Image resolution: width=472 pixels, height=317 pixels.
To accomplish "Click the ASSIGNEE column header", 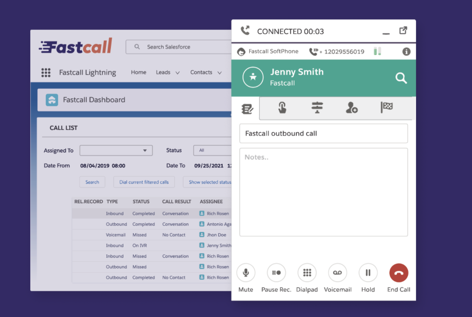I will 211,202.
